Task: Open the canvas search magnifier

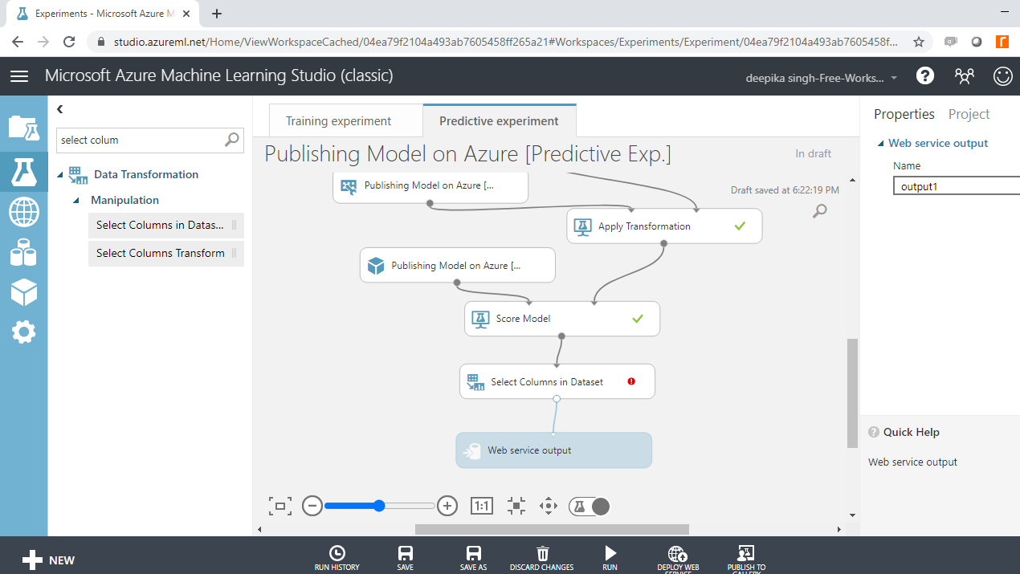Action: pyautogui.click(x=820, y=211)
